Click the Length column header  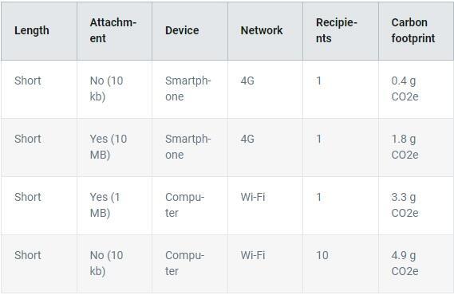coord(39,31)
